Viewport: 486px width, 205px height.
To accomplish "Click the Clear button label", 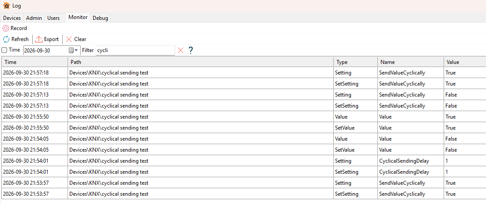I will [x=80, y=39].
